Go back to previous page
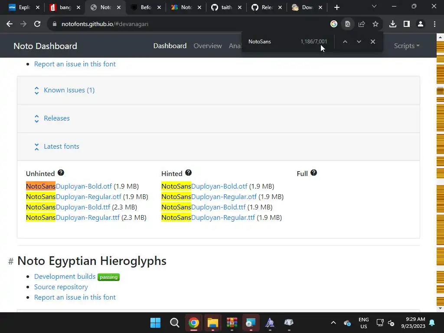Viewport: 444px width, 333px height. 10,24
